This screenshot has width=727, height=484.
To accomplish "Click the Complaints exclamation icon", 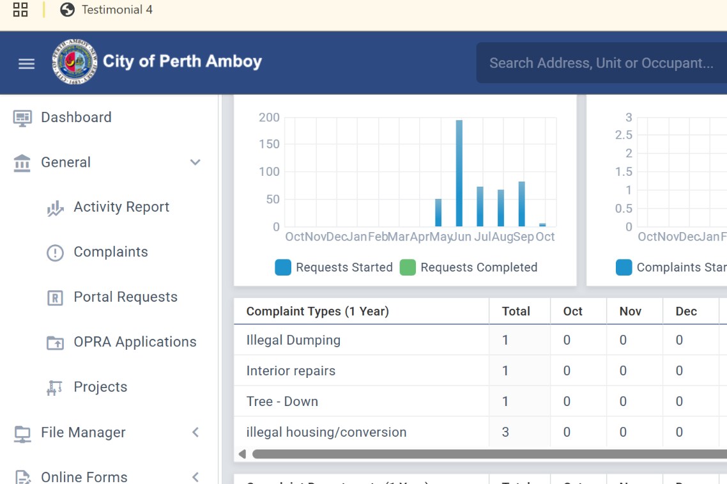I will click(55, 253).
